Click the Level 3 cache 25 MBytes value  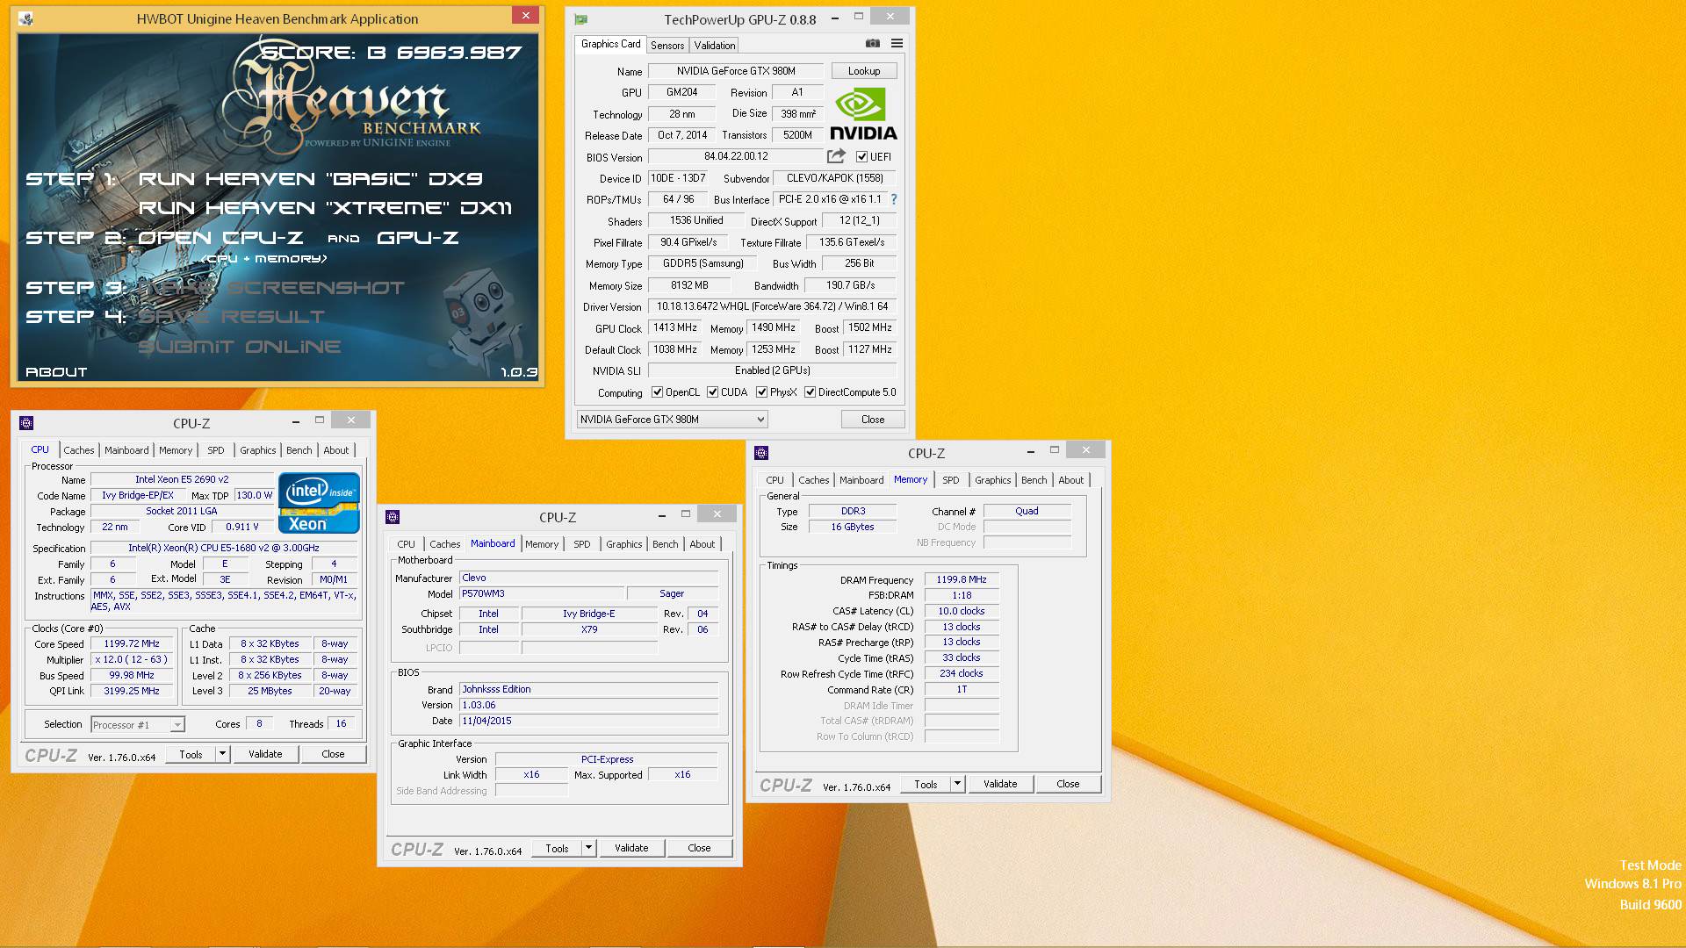point(270,692)
